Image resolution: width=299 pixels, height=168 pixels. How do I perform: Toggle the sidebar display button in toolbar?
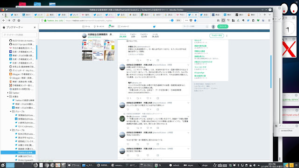[x=223, y=21]
